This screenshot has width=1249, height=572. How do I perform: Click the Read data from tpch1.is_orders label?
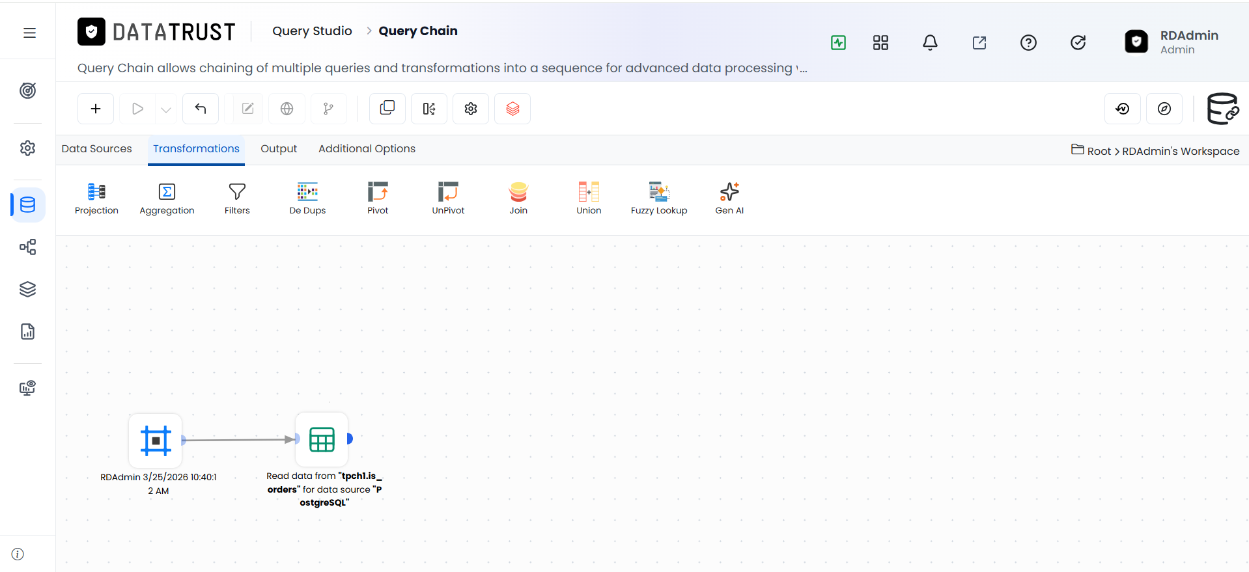[x=324, y=489]
